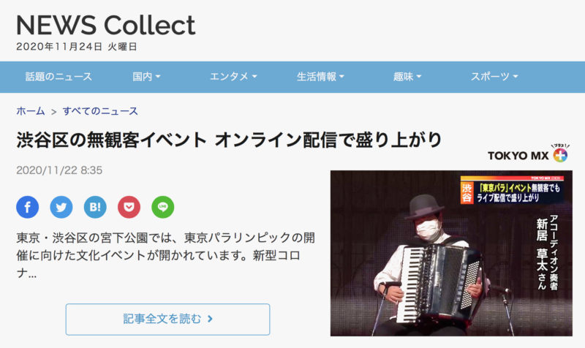Share the article via LINE

(162, 207)
